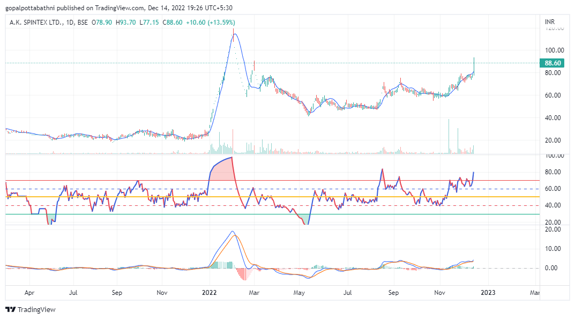Click the close value C88.60
Viewport: 575px width, 319px height.
[173, 23]
